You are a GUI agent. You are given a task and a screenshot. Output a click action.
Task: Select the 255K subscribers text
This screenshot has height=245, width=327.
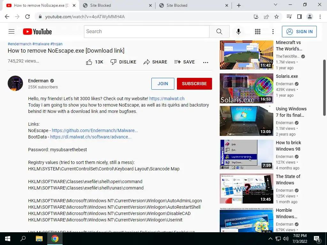point(43,87)
